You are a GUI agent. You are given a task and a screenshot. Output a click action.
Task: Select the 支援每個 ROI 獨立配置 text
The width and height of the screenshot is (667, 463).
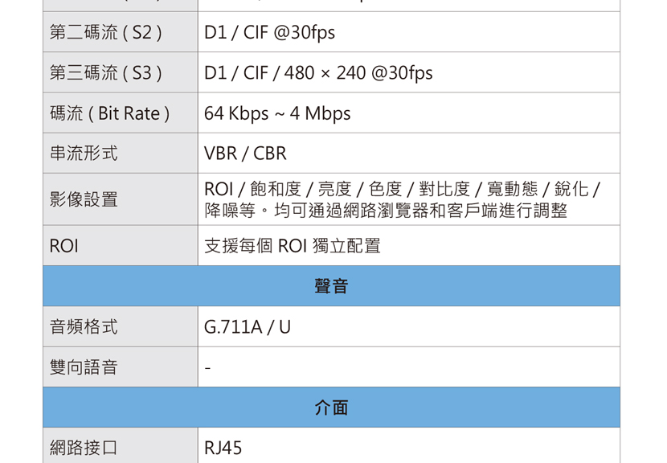[292, 246]
